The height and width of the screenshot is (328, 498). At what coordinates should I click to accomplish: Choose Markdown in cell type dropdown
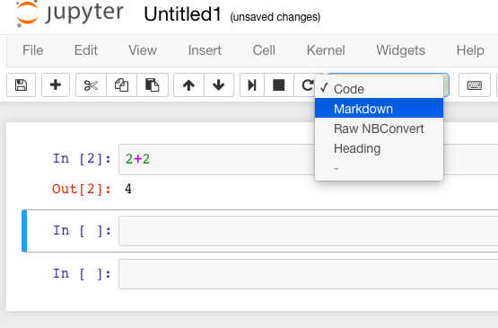(x=379, y=109)
